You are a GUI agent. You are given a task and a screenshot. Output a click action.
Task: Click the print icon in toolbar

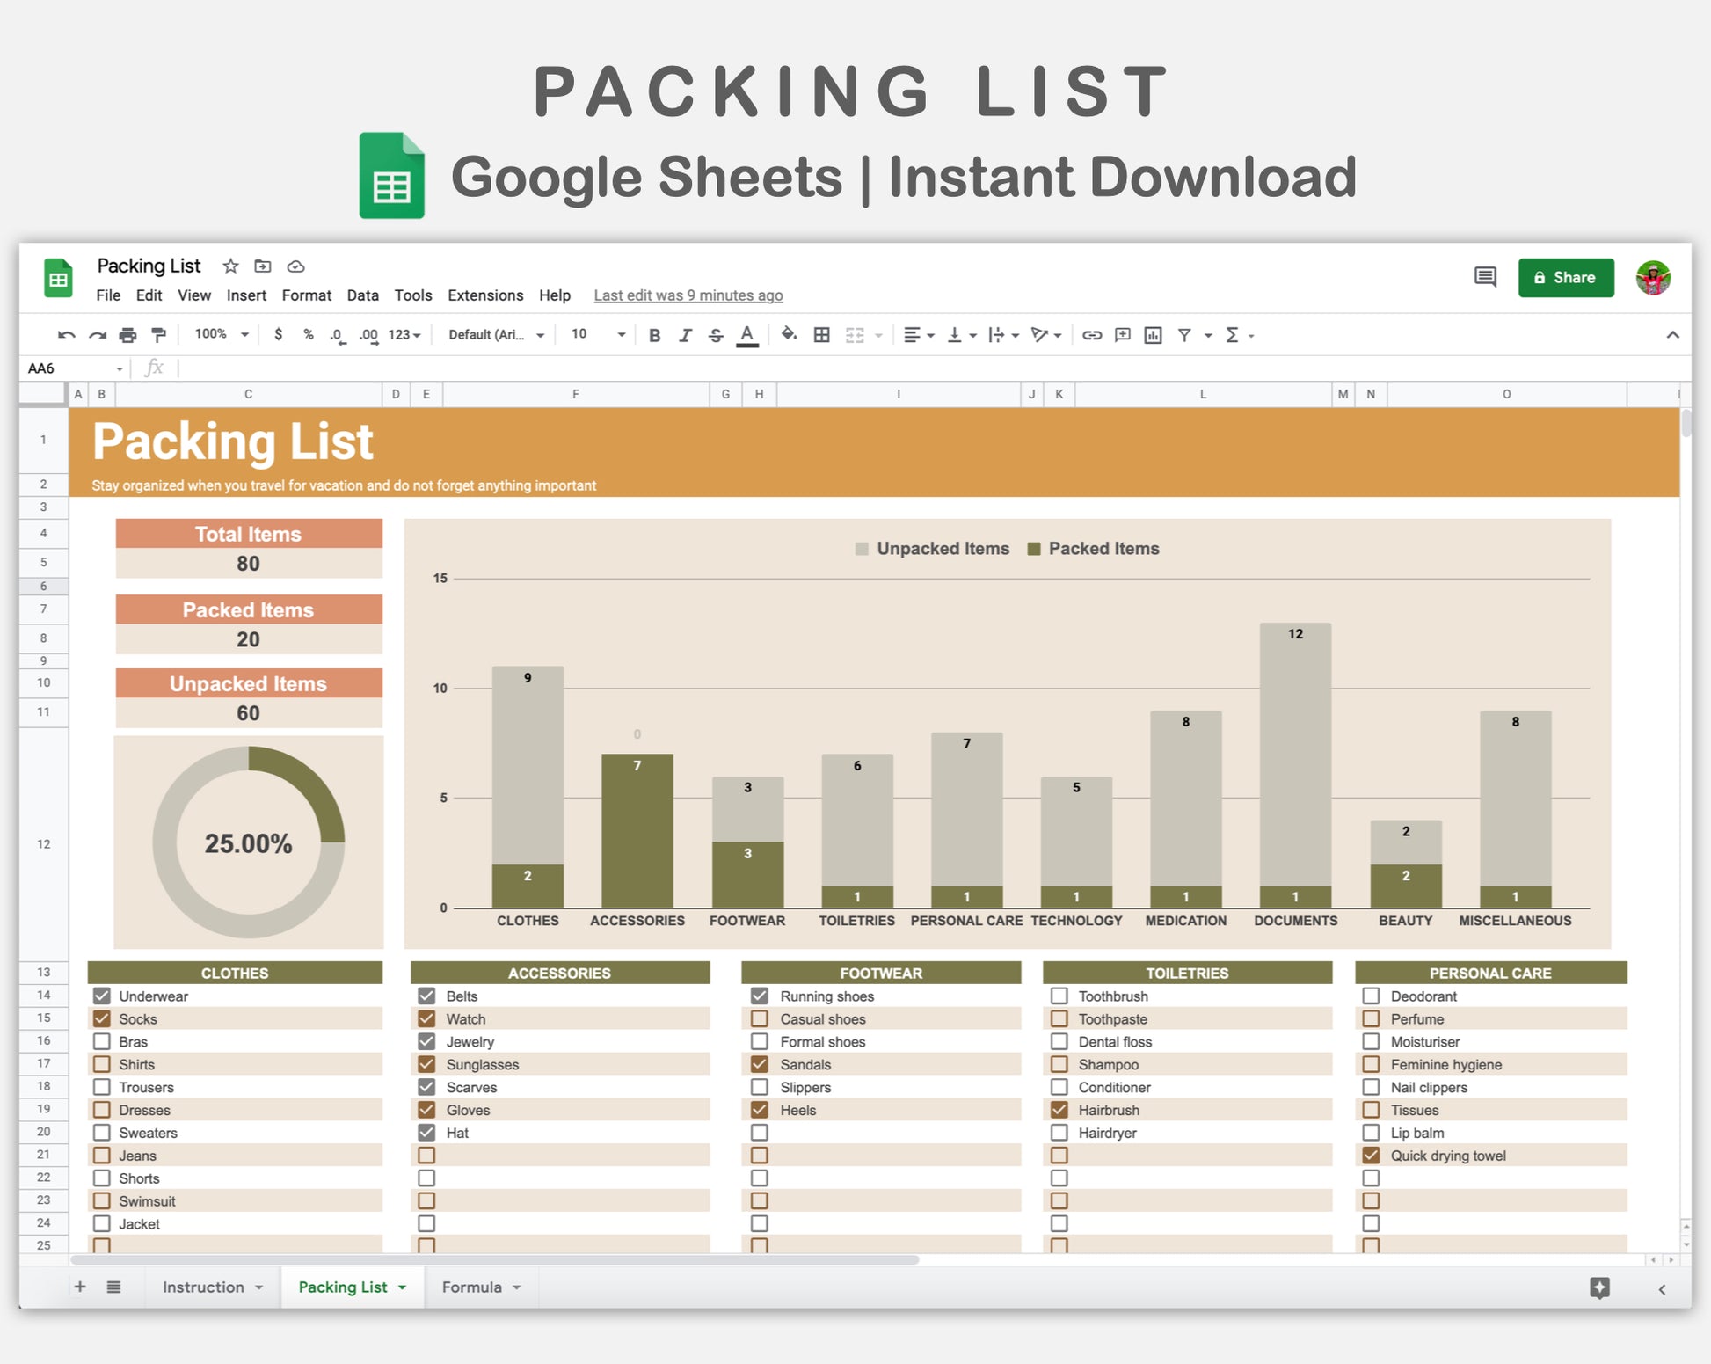point(127,335)
